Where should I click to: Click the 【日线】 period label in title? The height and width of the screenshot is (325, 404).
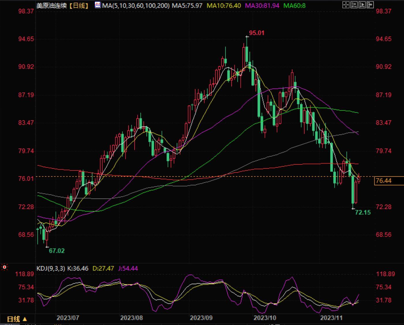pos(79,5)
